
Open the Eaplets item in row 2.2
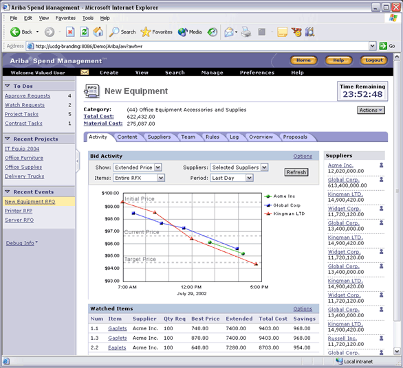click(x=117, y=347)
